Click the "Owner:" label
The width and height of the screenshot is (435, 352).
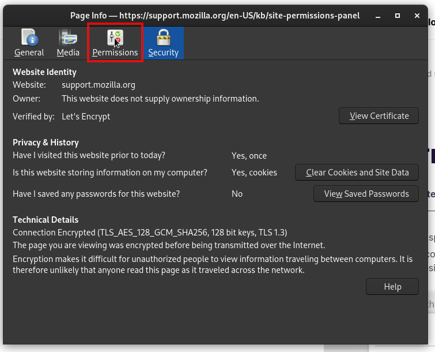(x=27, y=99)
